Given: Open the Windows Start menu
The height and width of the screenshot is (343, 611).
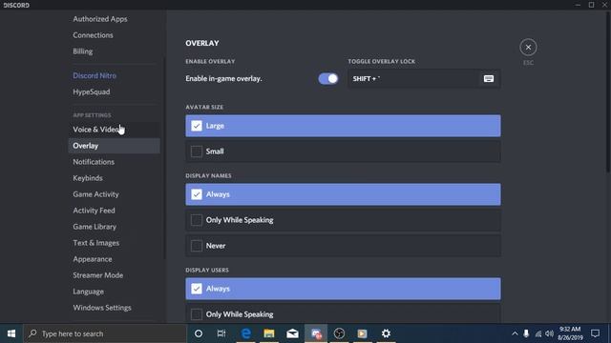Looking at the screenshot, I should tap(11, 333).
